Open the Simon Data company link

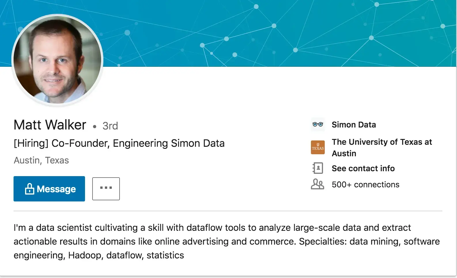pyautogui.click(x=354, y=125)
